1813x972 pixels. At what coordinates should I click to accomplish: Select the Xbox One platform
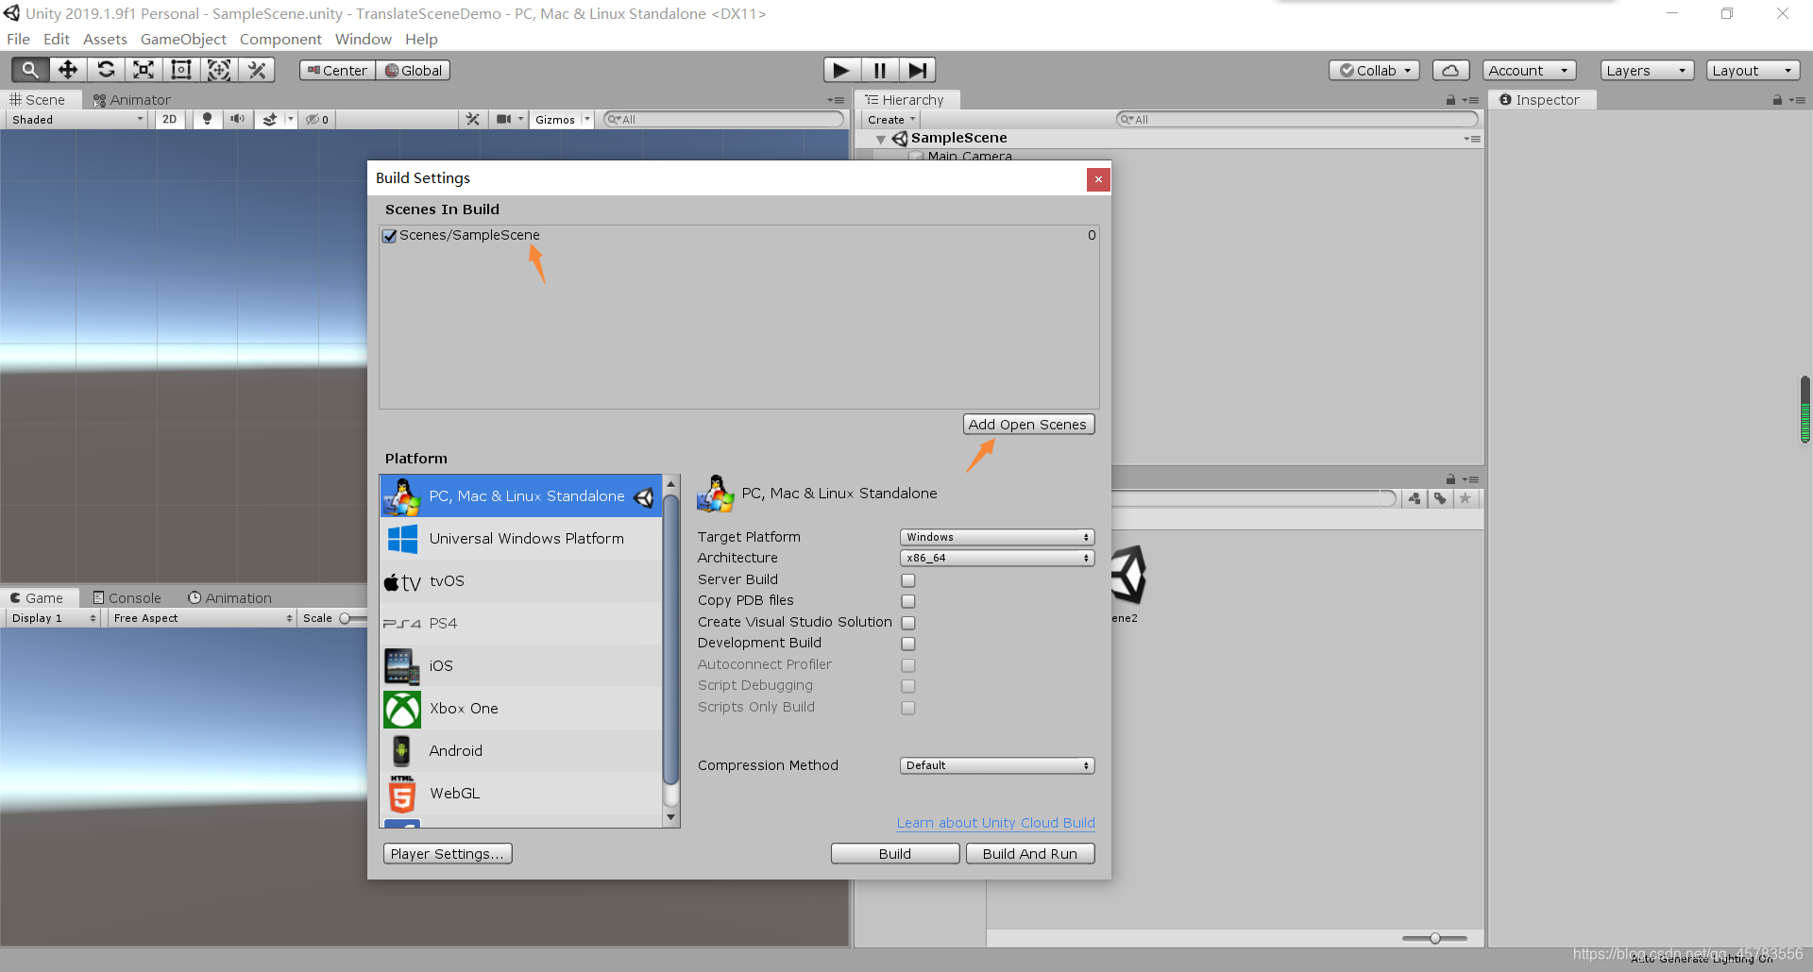521,709
